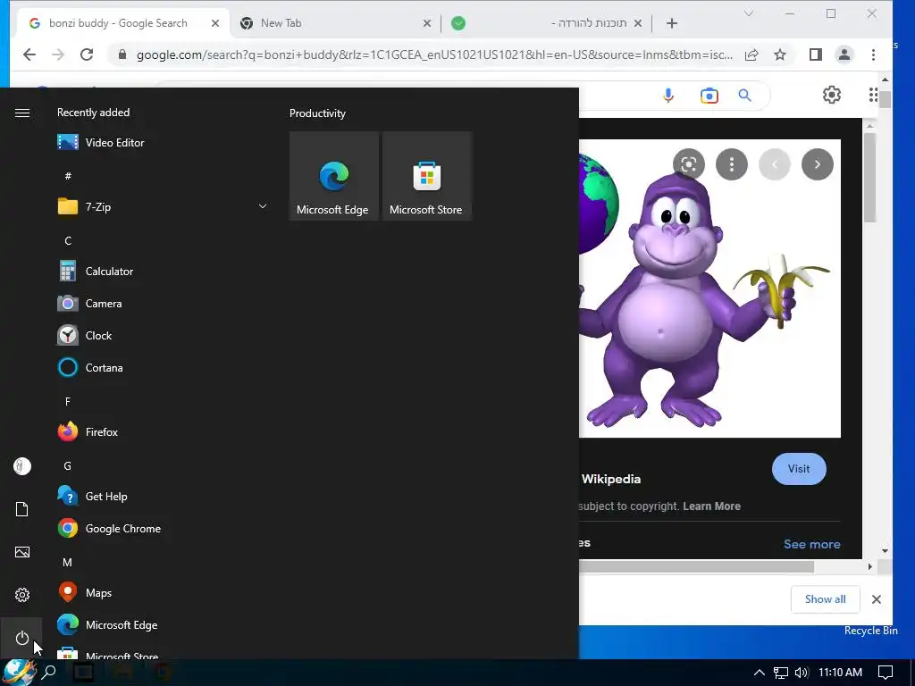Screen dimensions: 915x686
Task: Go back in Chrome
Action: [29, 54]
